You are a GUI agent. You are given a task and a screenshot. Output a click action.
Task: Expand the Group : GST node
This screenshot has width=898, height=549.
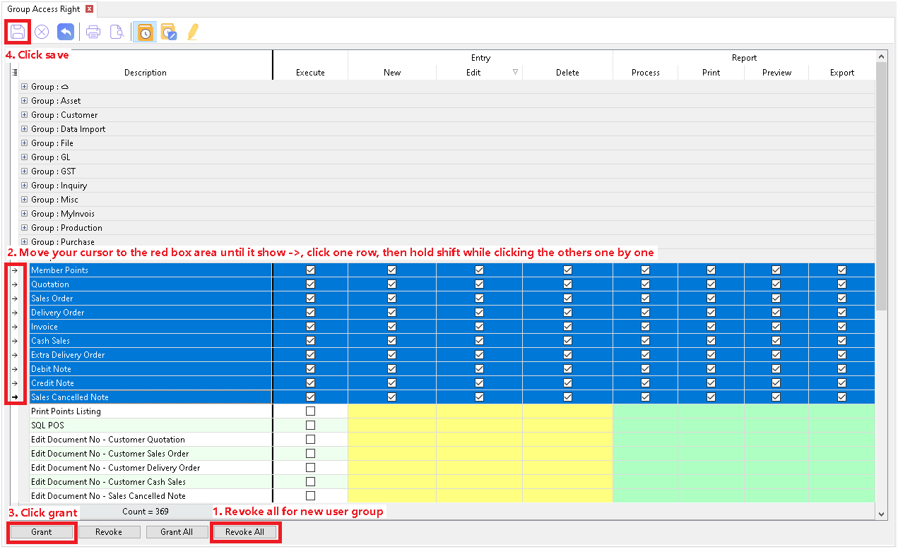point(24,171)
